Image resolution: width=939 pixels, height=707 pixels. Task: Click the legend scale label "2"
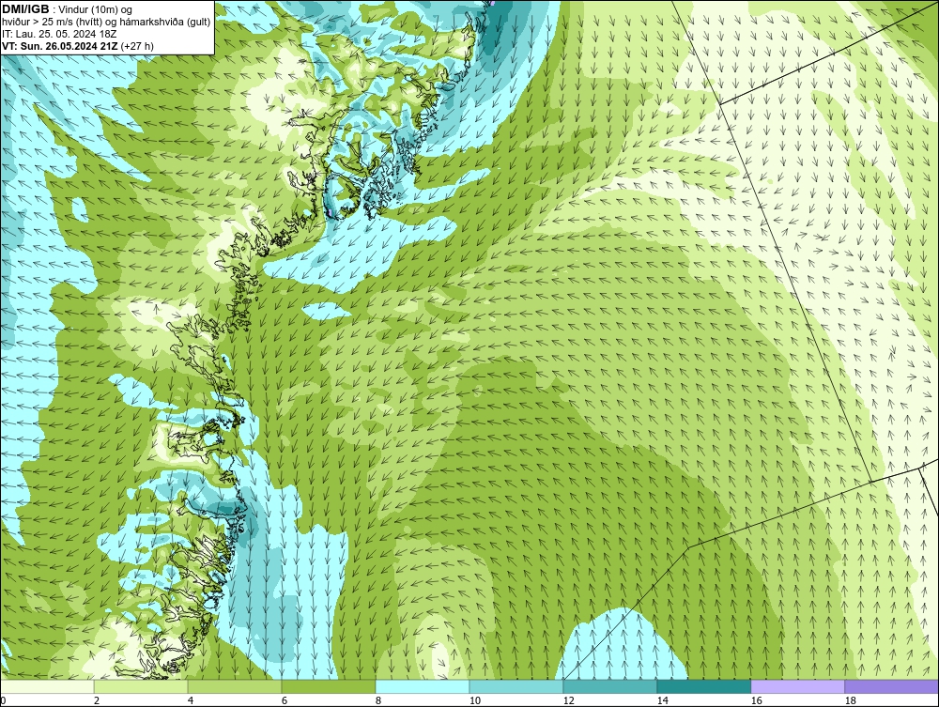click(x=97, y=700)
